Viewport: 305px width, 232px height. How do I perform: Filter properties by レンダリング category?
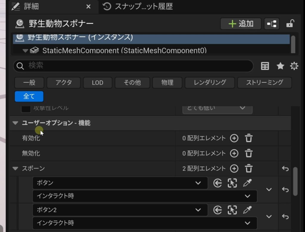pos(210,83)
